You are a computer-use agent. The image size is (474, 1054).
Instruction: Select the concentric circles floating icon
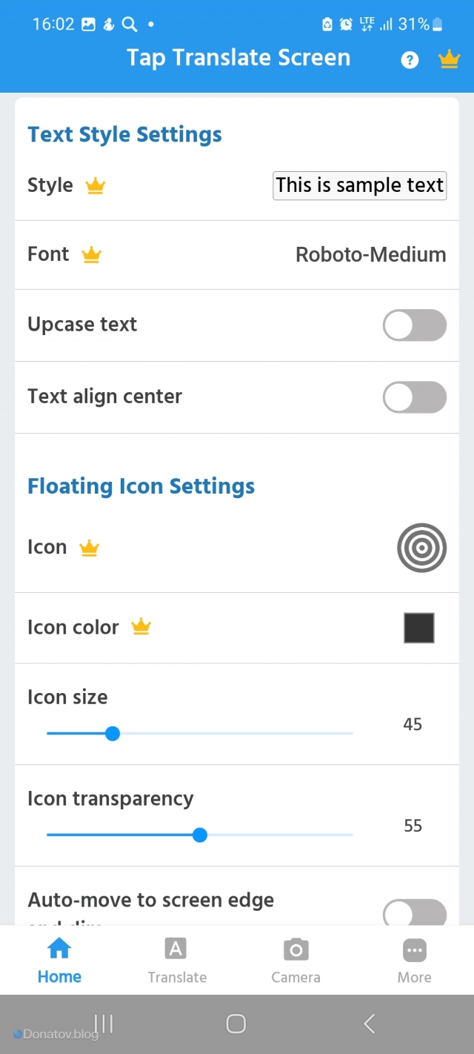[422, 548]
